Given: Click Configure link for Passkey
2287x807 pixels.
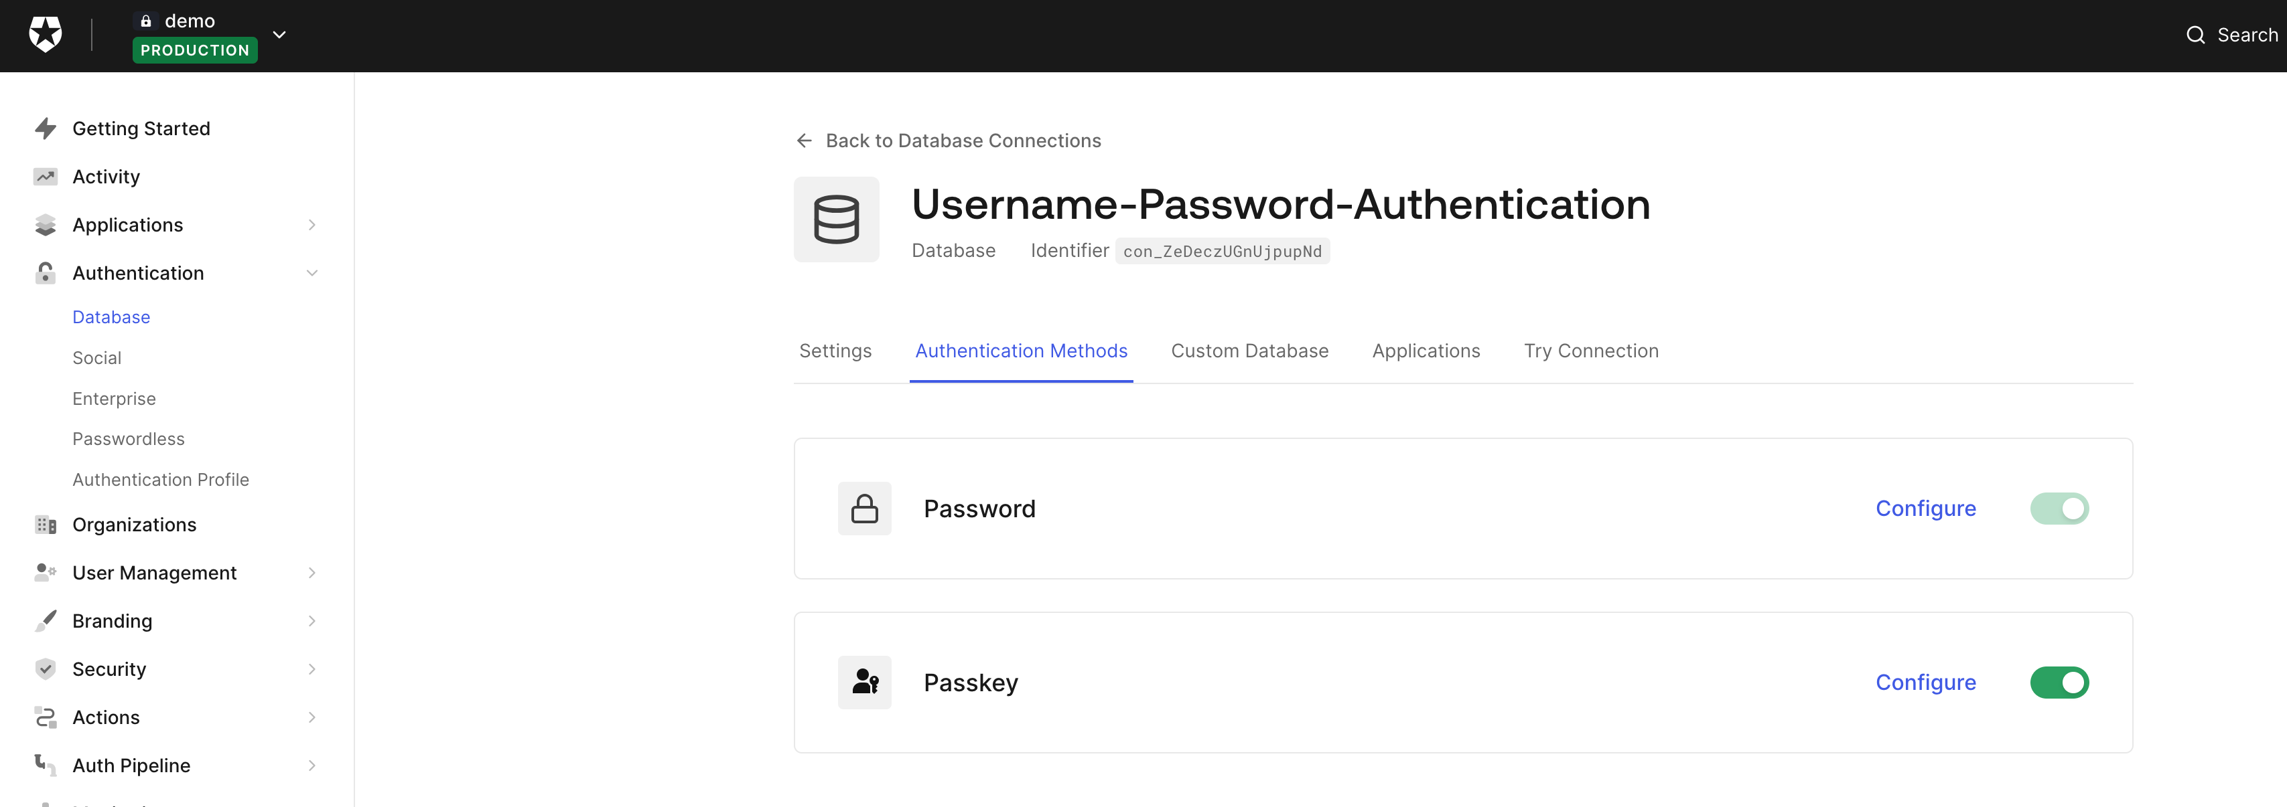Looking at the screenshot, I should (x=1927, y=682).
